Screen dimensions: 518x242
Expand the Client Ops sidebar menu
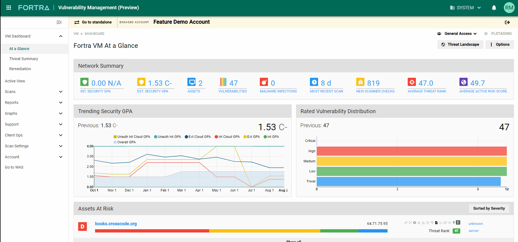(61, 135)
